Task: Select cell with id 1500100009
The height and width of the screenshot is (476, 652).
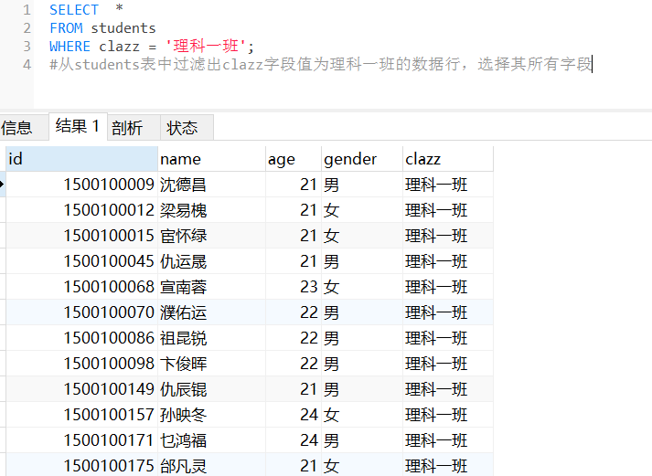Action: click(82, 185)
